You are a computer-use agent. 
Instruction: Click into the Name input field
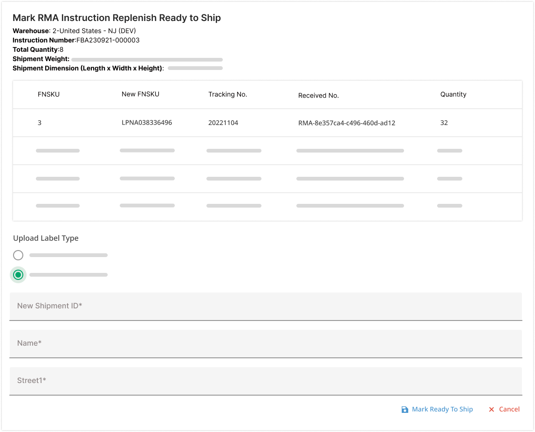[x=266, y=343]
